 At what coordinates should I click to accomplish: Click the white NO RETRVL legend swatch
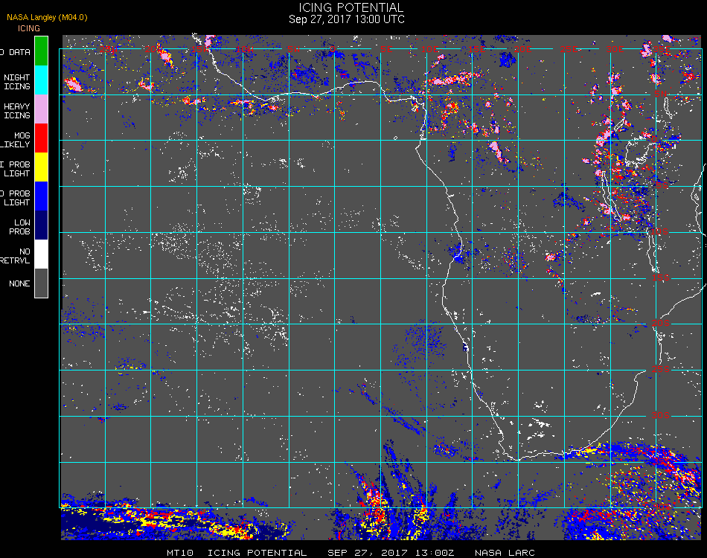point(41,254)
